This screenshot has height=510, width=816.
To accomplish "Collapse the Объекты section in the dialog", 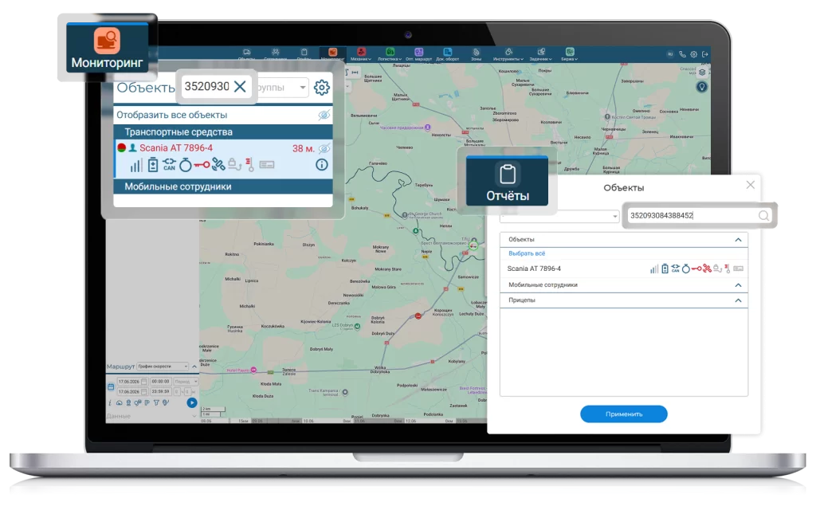I will click(x=738, y=240).
